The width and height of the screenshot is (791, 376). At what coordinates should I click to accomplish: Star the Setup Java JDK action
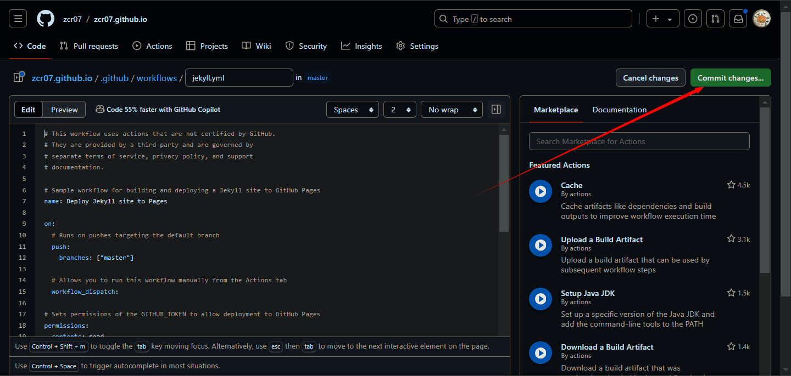[731, 293]
